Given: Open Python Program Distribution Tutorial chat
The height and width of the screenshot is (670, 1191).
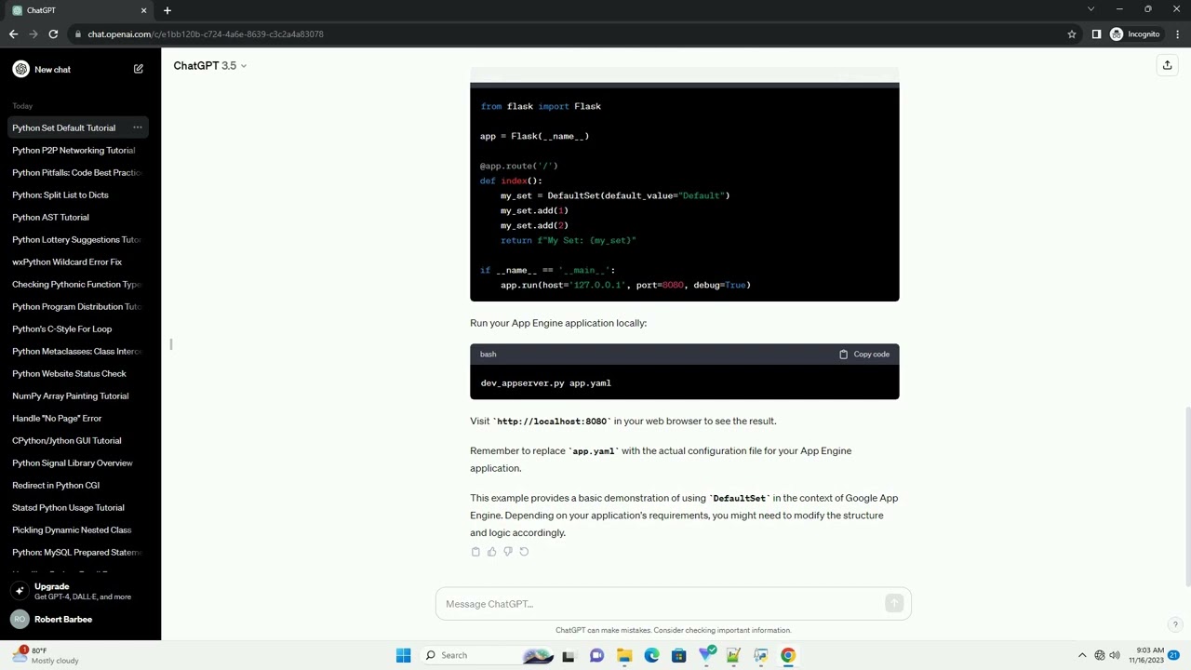Looking at the screenshot, I should tap(76, 307).
